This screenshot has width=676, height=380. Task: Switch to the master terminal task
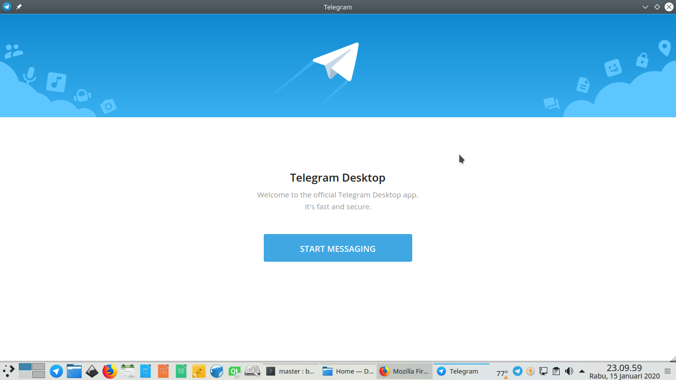(290, 371)
